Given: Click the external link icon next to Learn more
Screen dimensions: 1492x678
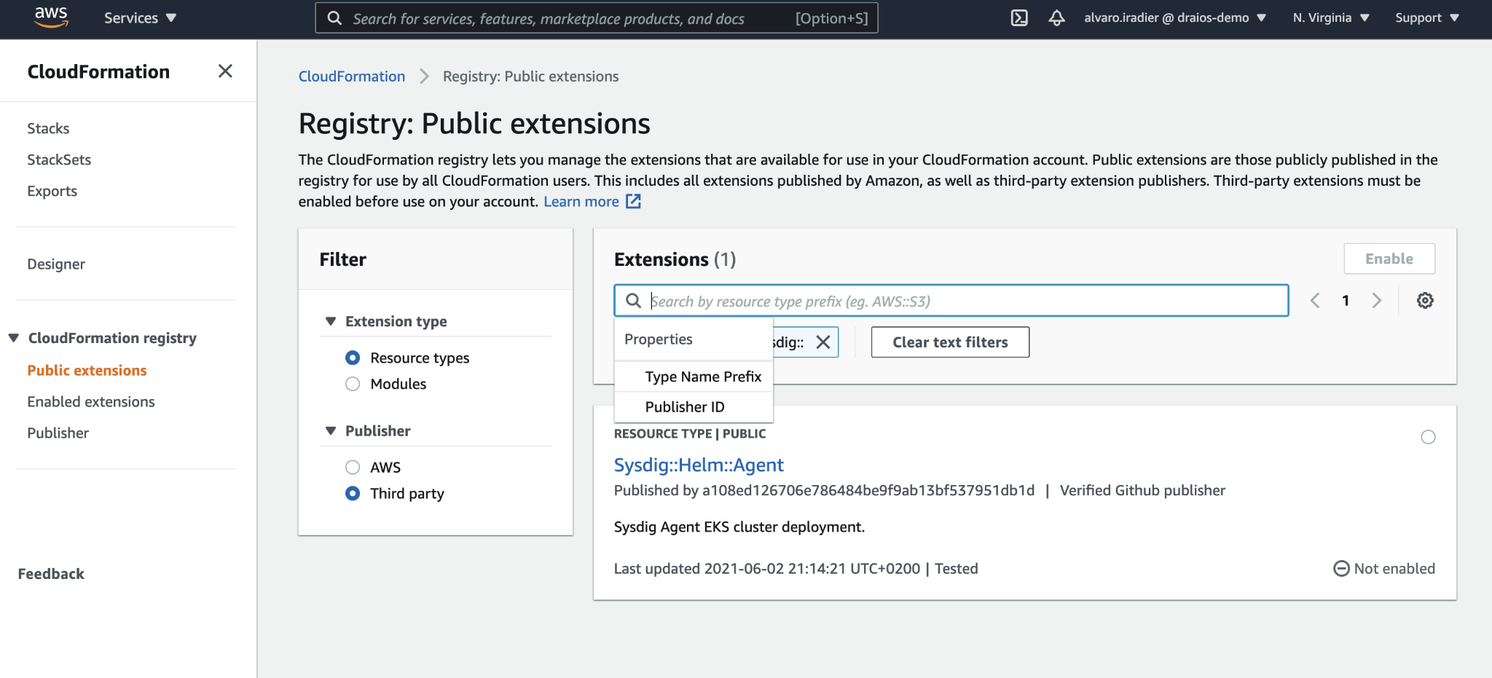Looking at the screenshot, I should [x=632, y=201].
